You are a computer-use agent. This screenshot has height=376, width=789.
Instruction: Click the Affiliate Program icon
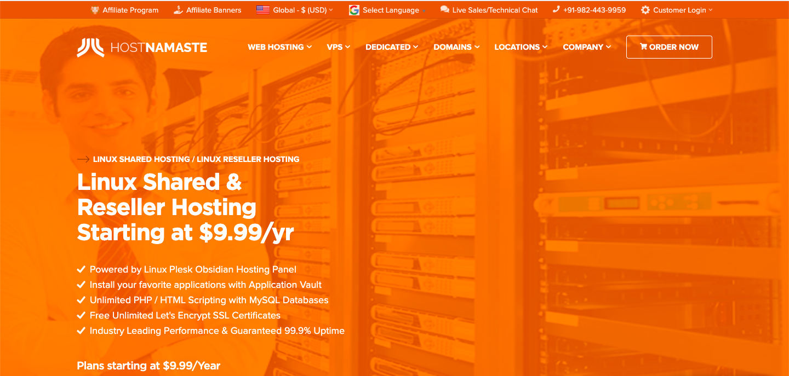coord(95,10)
